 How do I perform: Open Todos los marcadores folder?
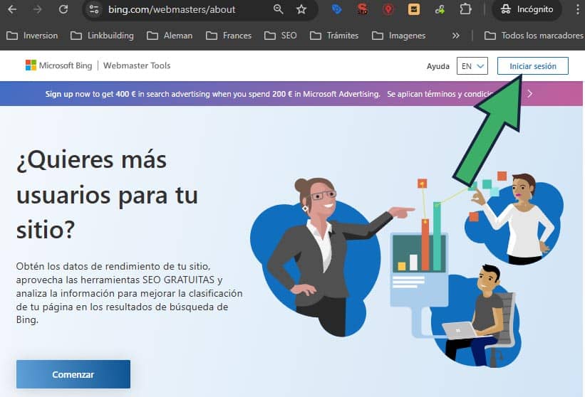(x=534, y=36)
